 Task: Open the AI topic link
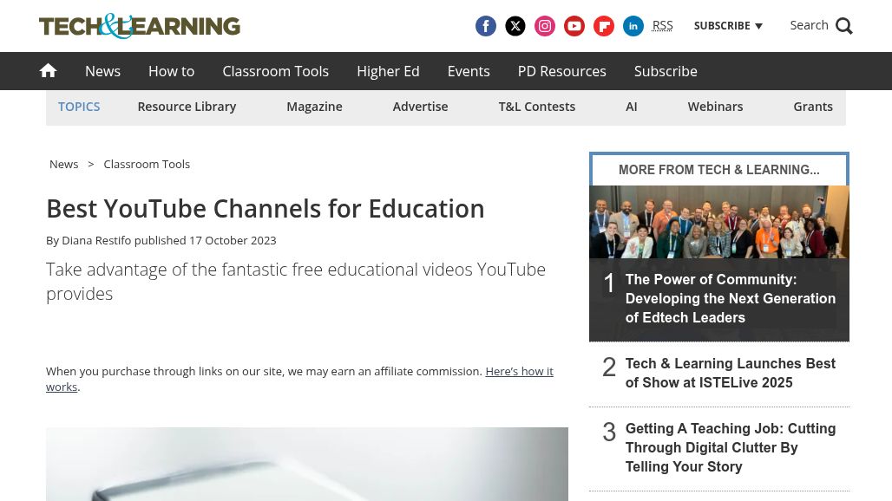(x=632, y=107)
